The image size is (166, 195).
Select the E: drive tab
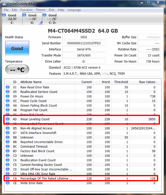(x=12, y=19)
